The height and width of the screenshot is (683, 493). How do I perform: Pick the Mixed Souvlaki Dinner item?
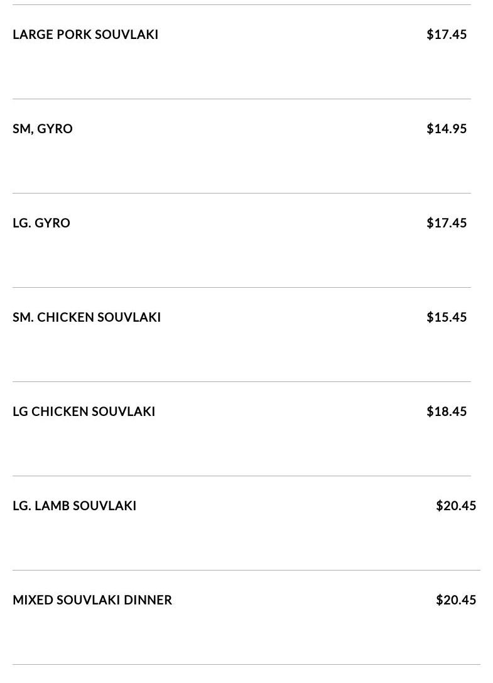pyautogui.click(x=92, y=600)
